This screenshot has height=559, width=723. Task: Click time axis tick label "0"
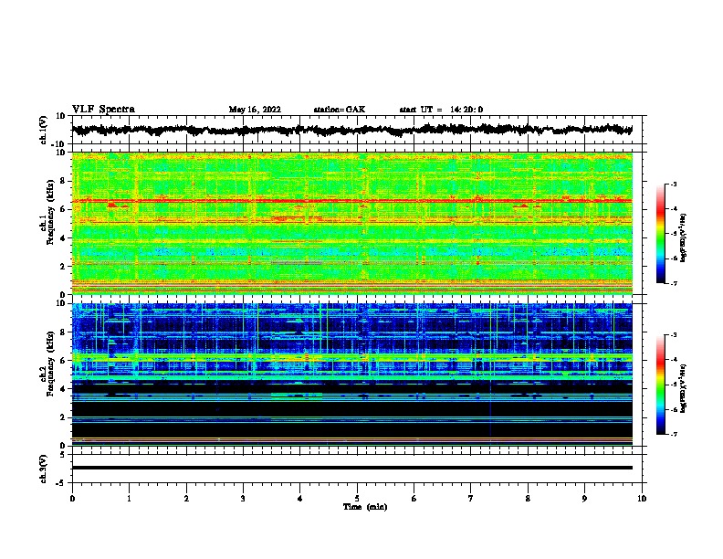(72, 499)
